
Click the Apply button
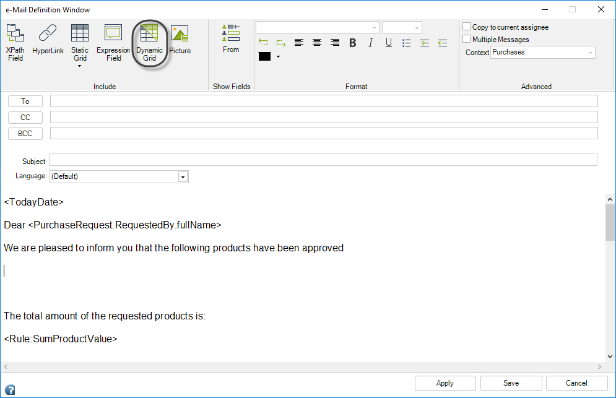(x=445, y=383)
